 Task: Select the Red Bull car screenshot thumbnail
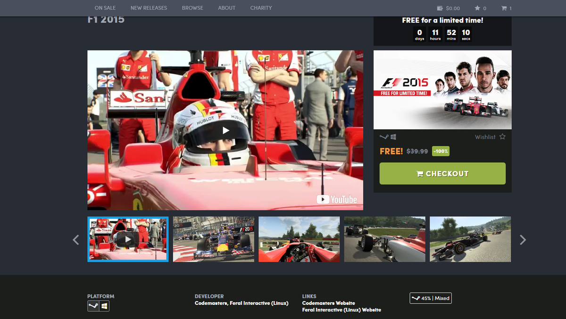pos(214,239)
